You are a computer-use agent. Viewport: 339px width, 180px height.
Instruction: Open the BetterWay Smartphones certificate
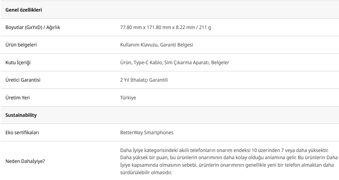[145, 133]
